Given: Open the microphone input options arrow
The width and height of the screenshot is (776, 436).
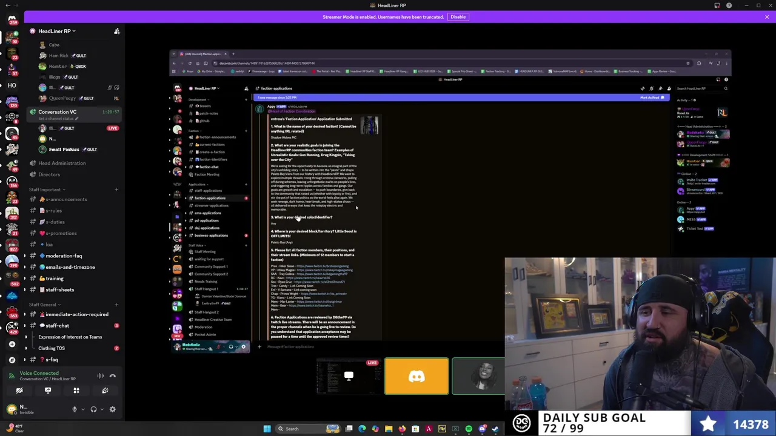Looking at the screenshot, I should click(82, 409).
